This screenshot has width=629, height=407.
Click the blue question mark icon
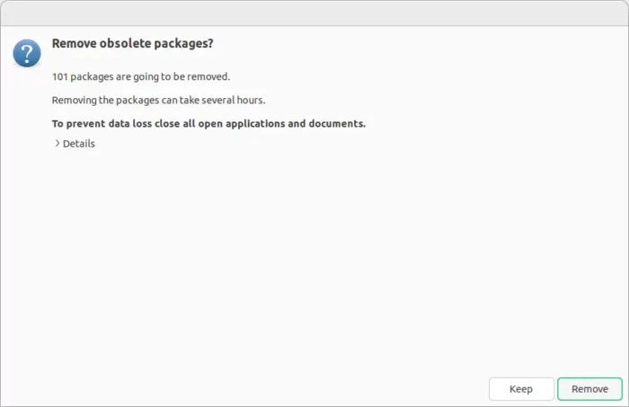(27, 53)
